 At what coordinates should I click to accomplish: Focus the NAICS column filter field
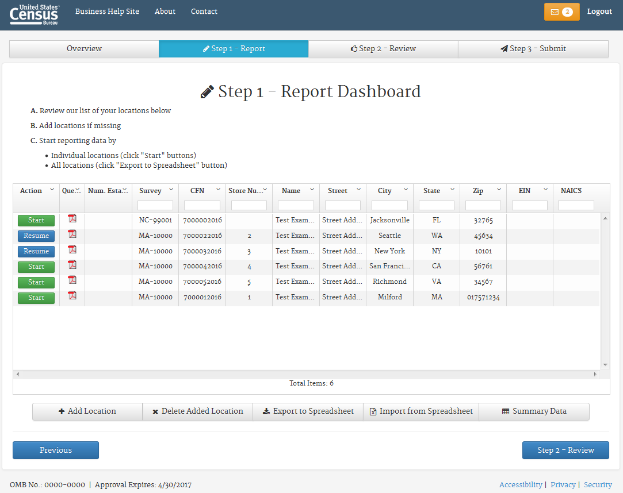tap(576, 205)
